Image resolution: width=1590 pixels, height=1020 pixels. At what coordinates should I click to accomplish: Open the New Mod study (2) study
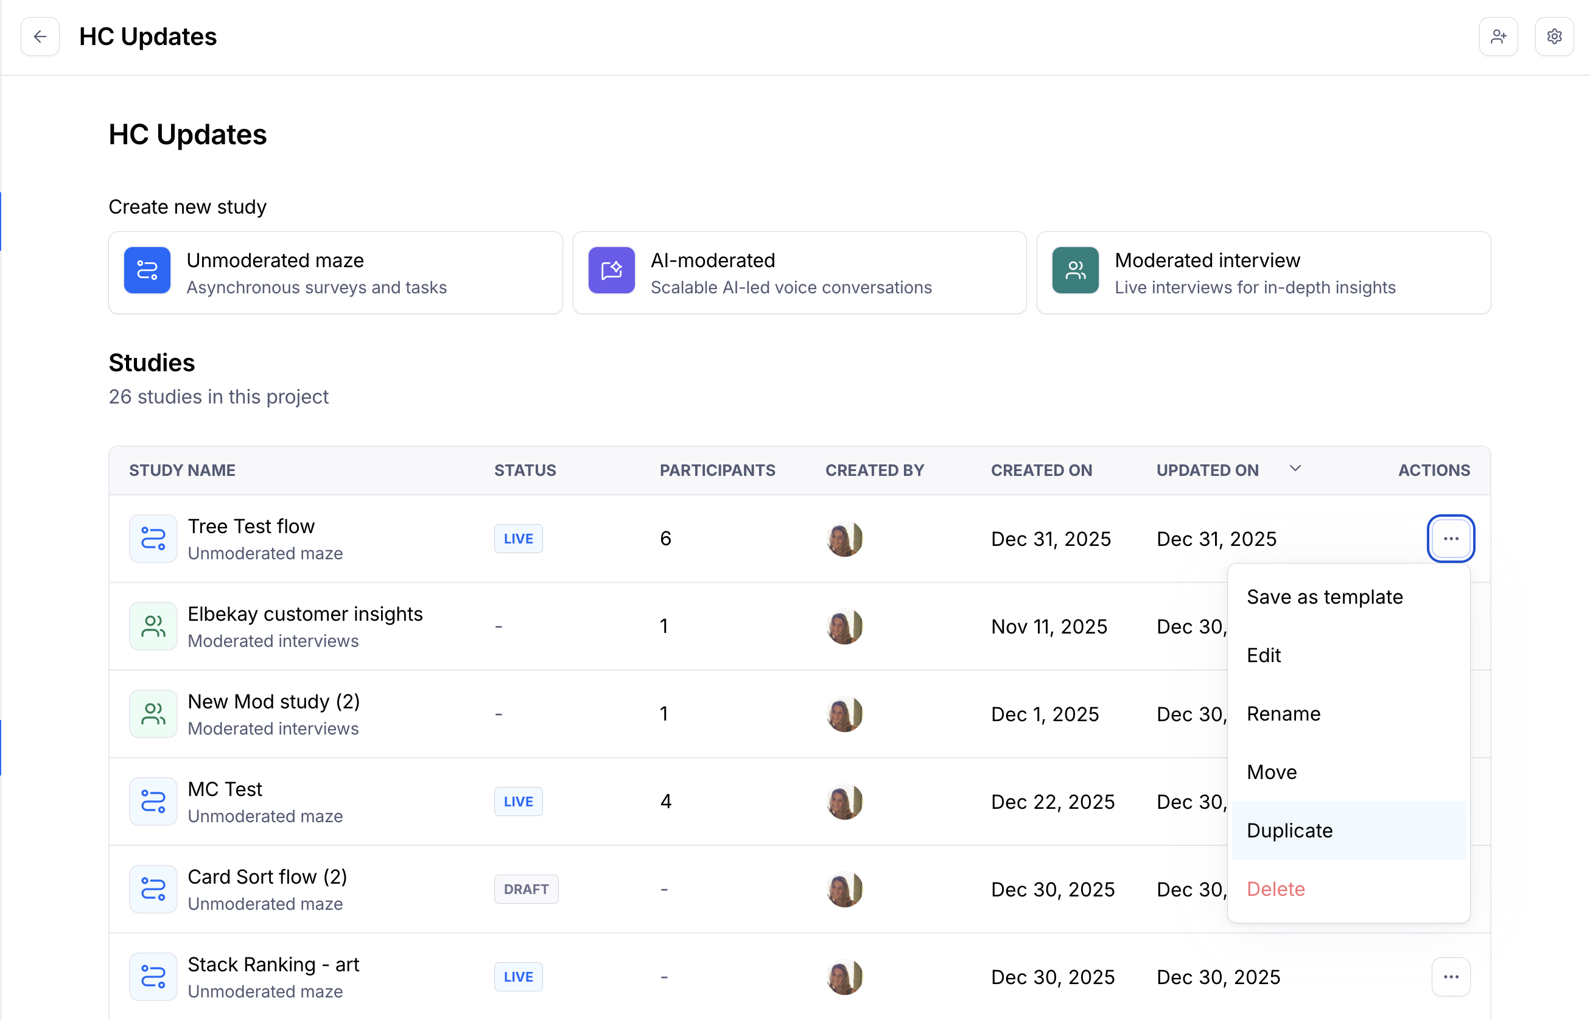(x=273, y=702)
